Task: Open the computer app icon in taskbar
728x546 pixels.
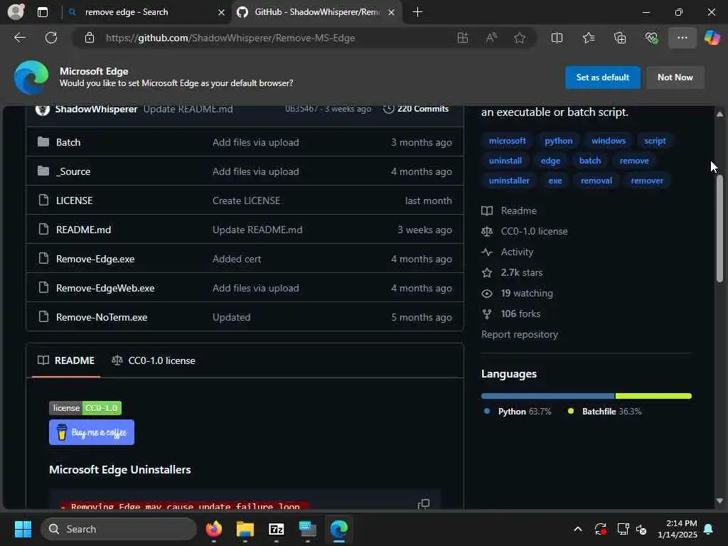Action: (307, 529)
